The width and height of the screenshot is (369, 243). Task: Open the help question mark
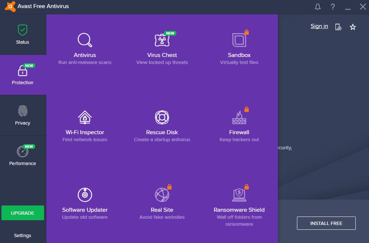point(333,7)
